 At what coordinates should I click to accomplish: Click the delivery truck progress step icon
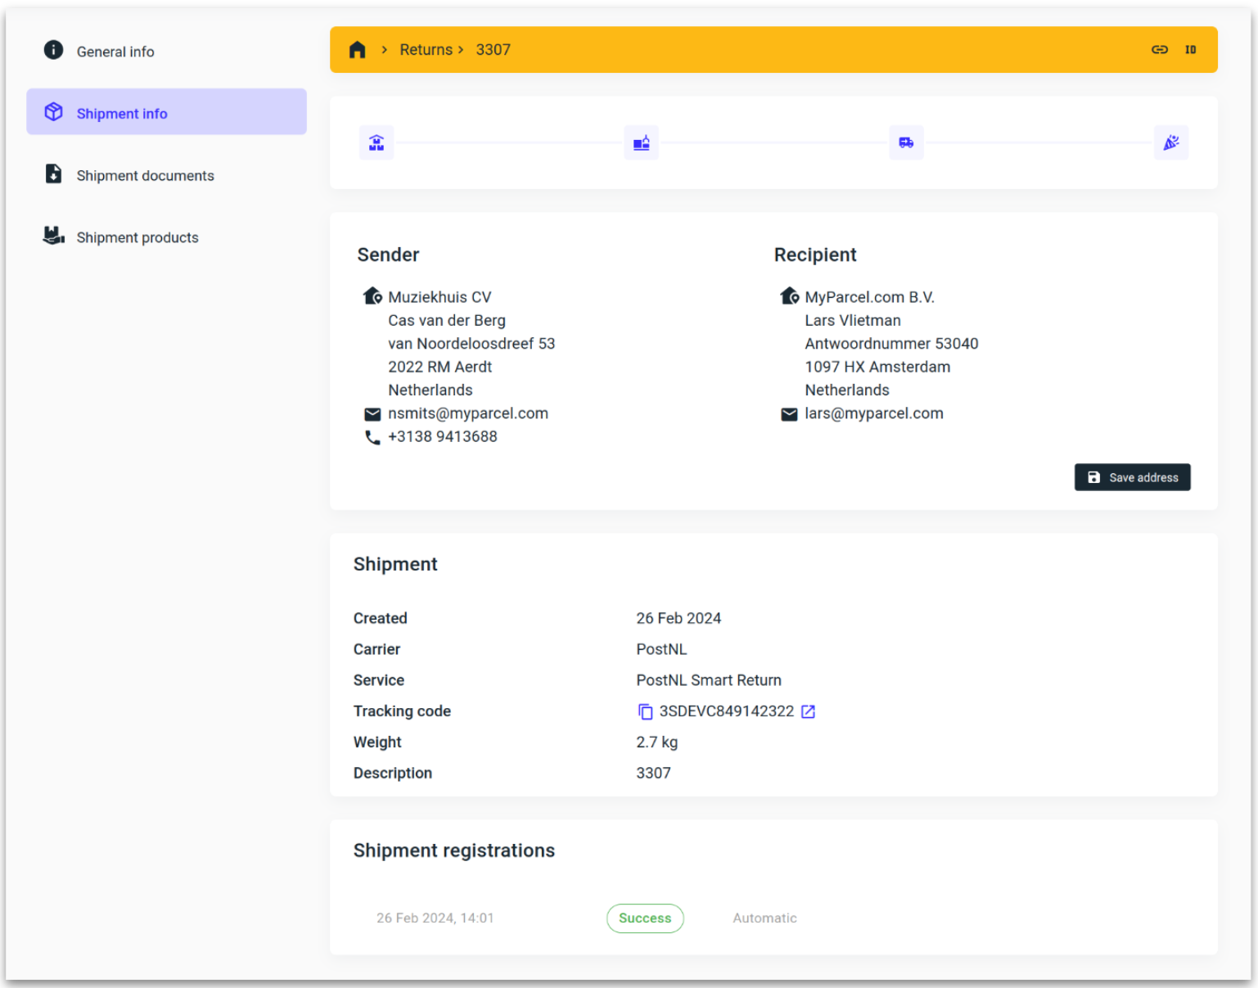tap(906, 142)
